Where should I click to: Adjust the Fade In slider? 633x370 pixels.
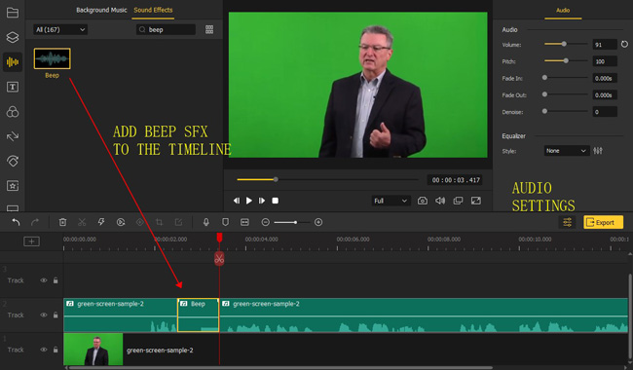565,78
